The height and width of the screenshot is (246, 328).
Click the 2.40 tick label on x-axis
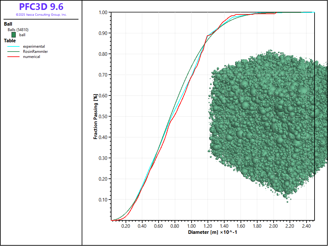pyautogui.click(x=306, y=226)
